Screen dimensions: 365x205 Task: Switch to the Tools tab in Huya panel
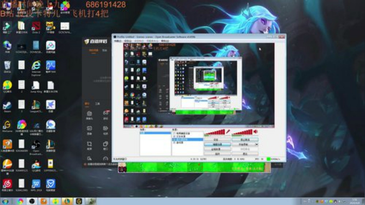click(x=97, y=104)
